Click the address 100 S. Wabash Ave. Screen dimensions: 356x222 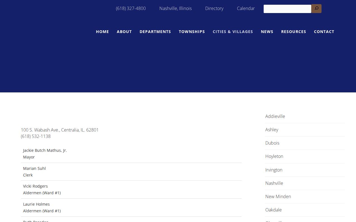(x=60, y=130)
